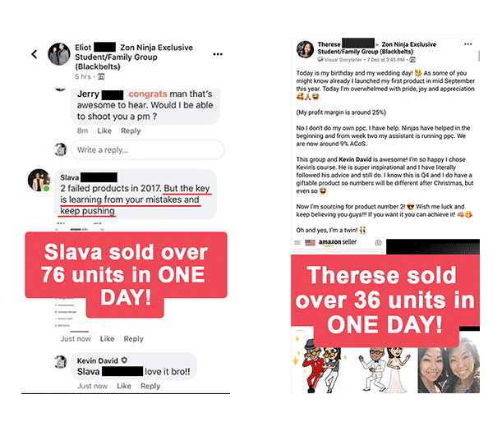Like Slava's comment posted just now
The height and width of the screenshot is (431, 502).
pos(107,338)
